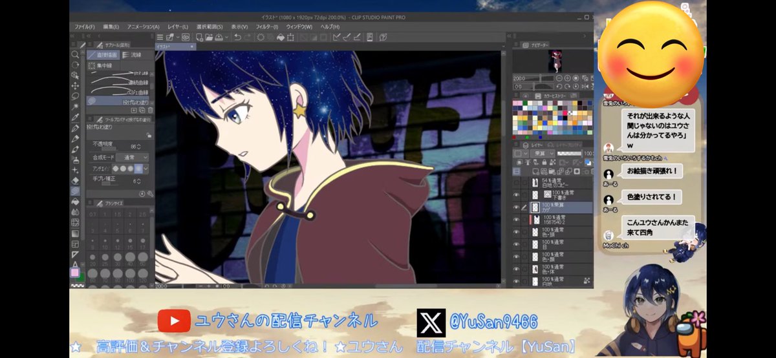776x358 pixels.
Task: Open the レイヤー(L) menu
Action: click(178, 27)
